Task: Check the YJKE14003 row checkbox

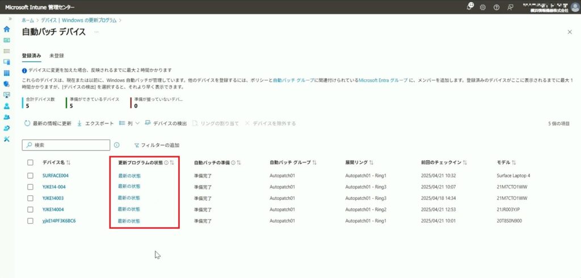Action: (31, 198)
